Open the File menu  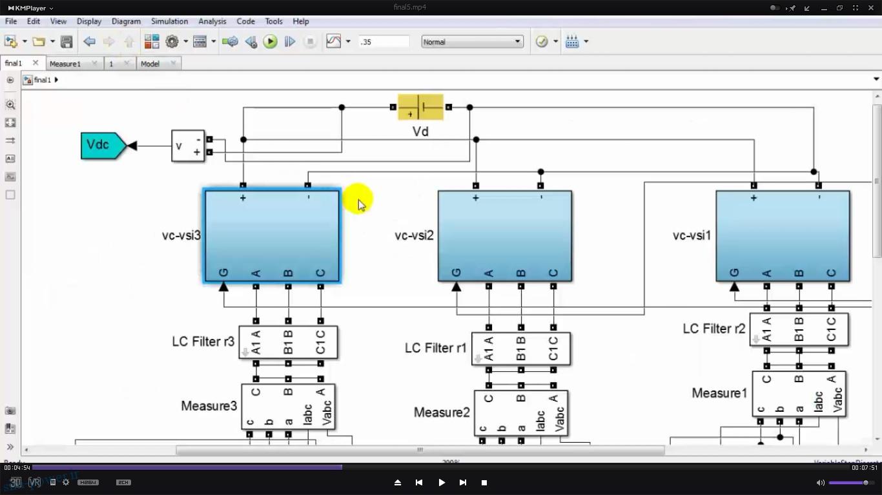point(11,21)
